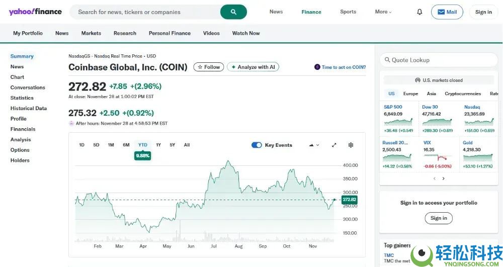This screenshot has width=503, height=267.
Task: Open Watch Now in navigation bar
Action: tap(246, 33)
